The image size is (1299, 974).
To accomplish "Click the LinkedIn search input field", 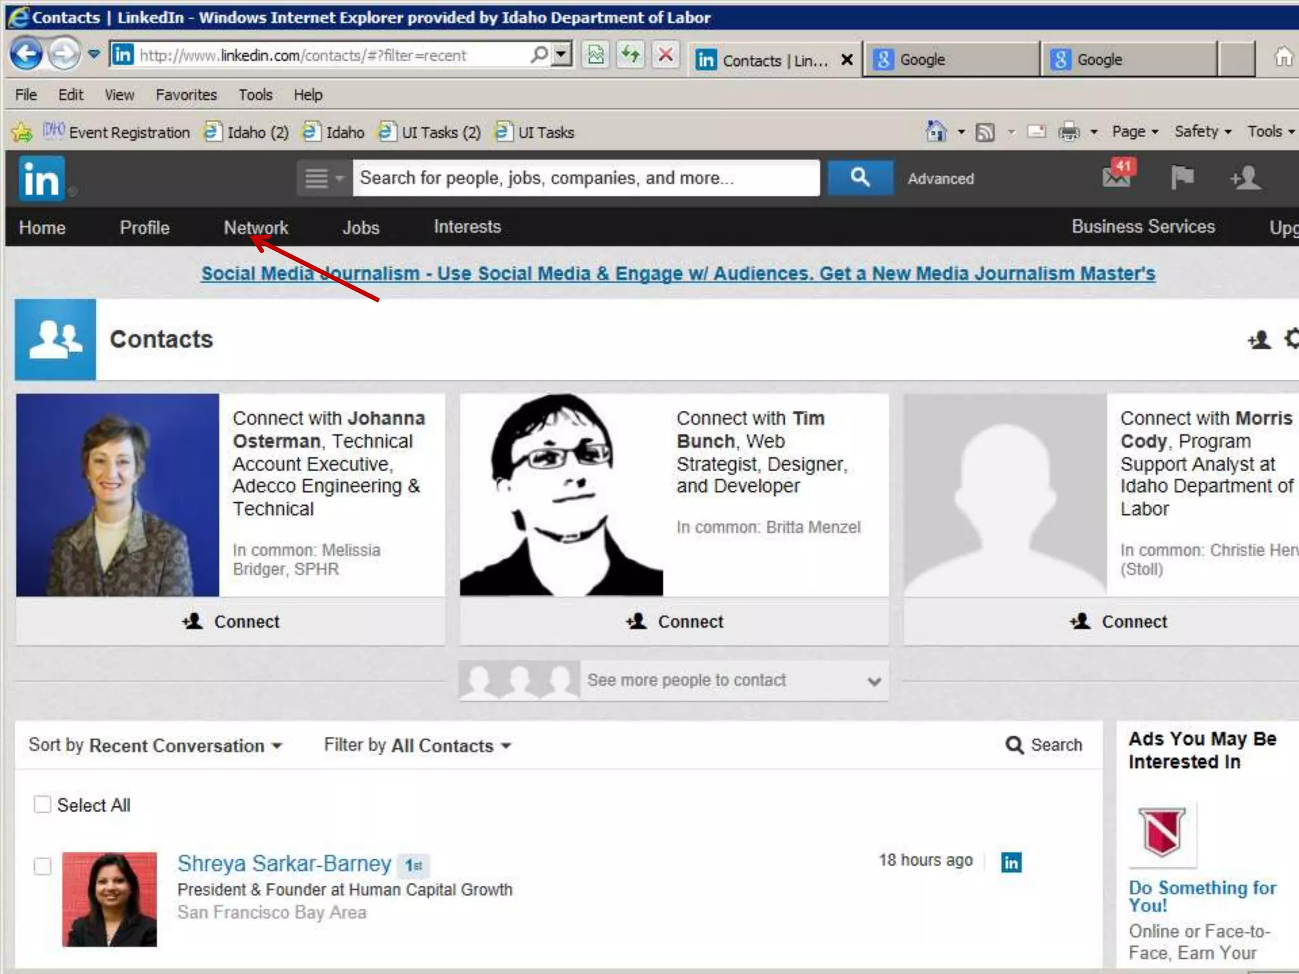I will pos(585,178).
